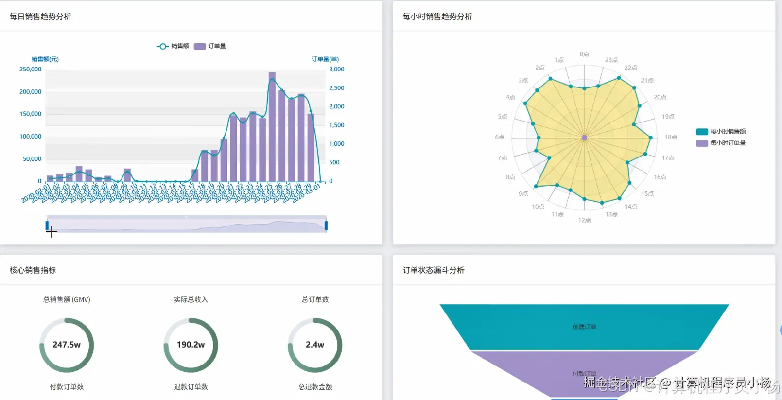Click the 总销售额 (GMV) gauge title
The height and width of the screenshot is (400, 782).
tap(67, 300)
